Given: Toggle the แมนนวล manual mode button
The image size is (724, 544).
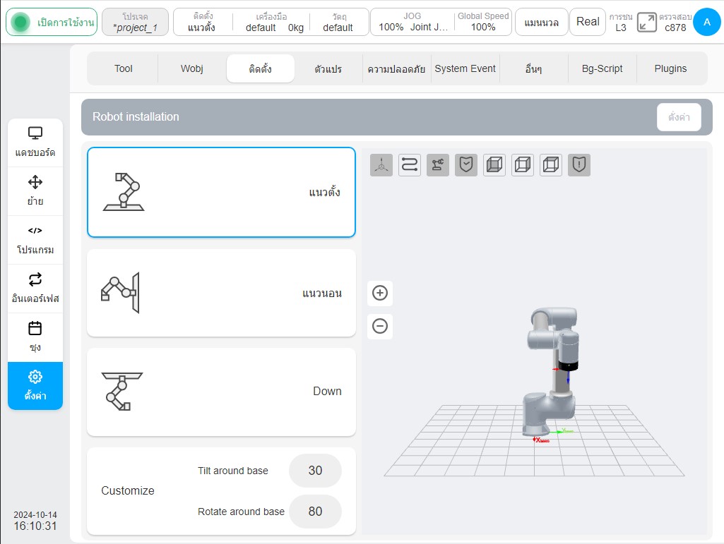Looking at the screenshot, I should [x=541, y=22].
